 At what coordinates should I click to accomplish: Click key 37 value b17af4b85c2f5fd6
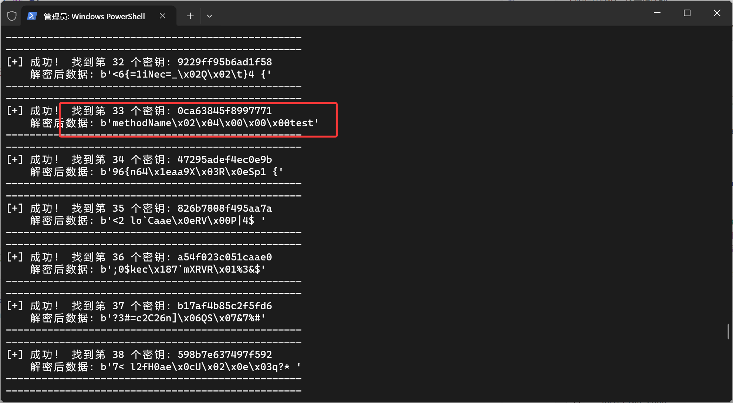coord(224,306)
